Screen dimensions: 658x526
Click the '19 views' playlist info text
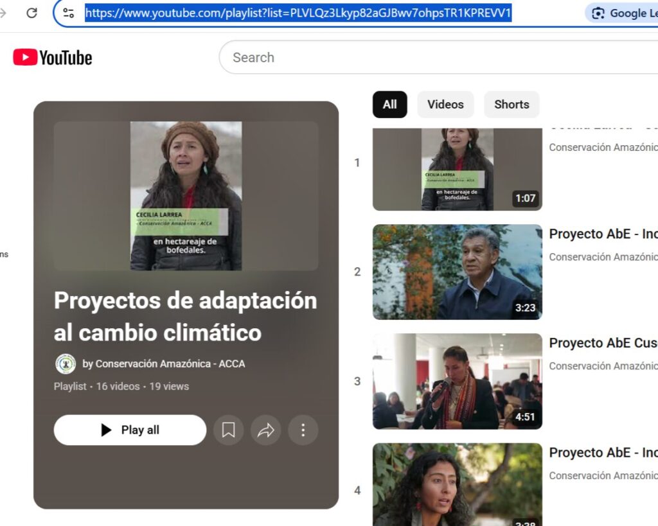(169, 387)
